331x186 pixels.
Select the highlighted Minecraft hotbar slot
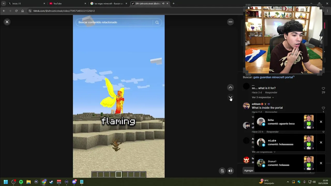[119, 174]
